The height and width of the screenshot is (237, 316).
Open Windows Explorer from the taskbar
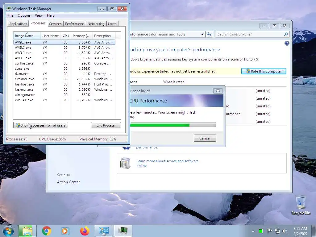tap(27, 231)
